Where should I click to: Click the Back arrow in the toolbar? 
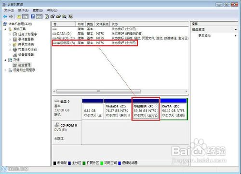[x=5, y=16]
